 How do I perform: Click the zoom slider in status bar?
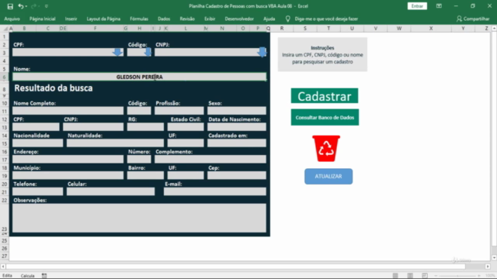457,276
